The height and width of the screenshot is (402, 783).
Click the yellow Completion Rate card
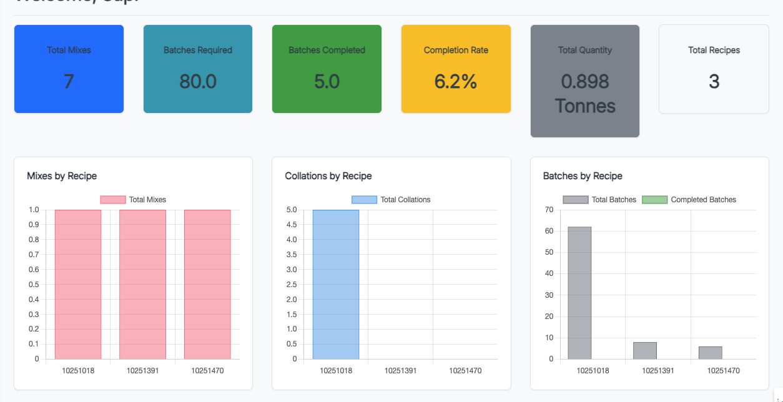click(x=456, y=69)
